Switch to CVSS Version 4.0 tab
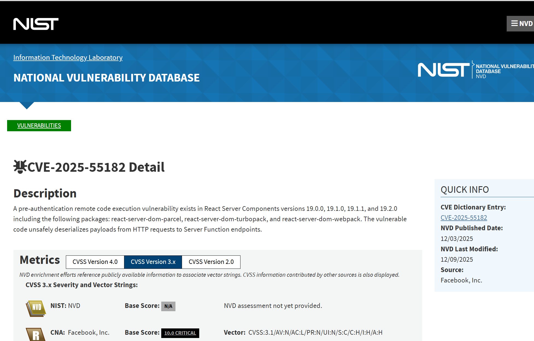Screen dimensions: 534x341 (x=95, y=262)
